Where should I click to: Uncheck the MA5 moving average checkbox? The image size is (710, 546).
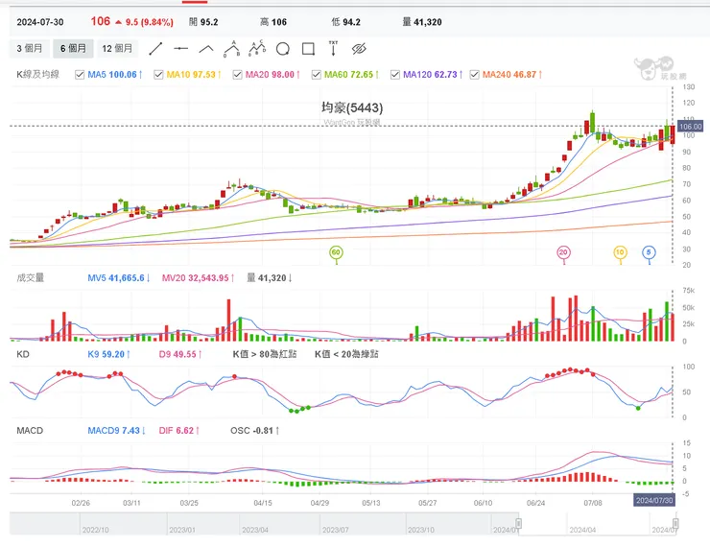(x=80, y=75)
